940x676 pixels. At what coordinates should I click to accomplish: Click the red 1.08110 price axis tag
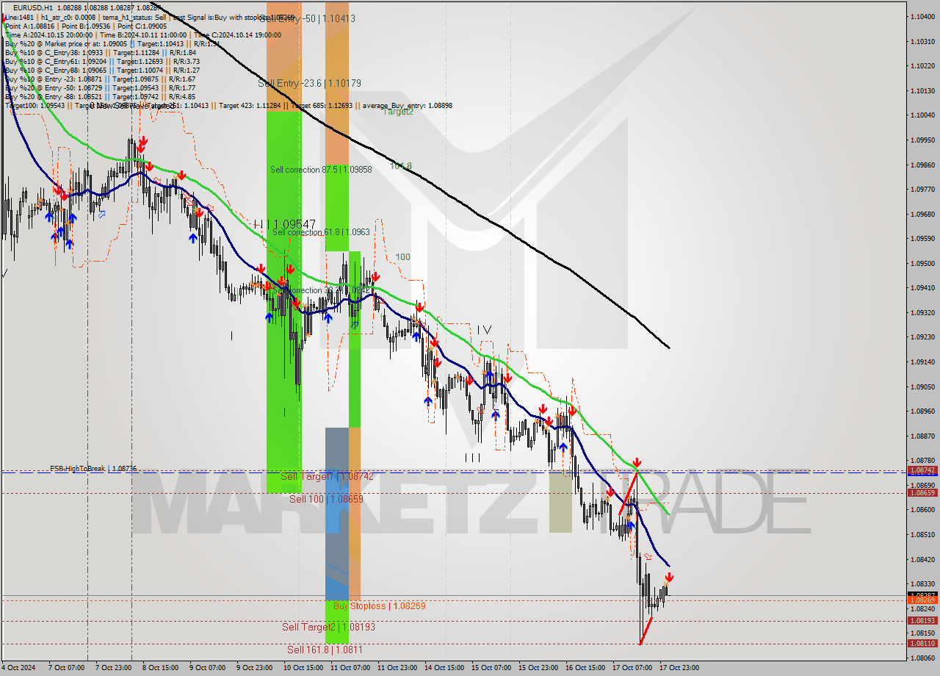[x=922, y=644]
